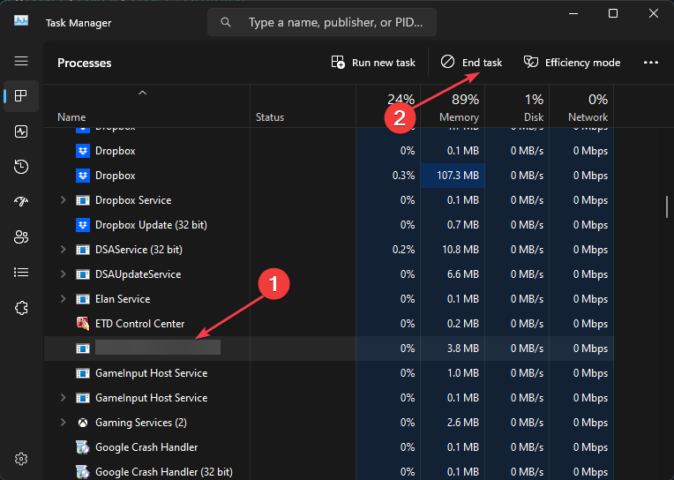Image resolution: width=674 pixels, height=480 pixels.
Task: Open the Startup apps sidebar icon
Action: tap(21, 201)
